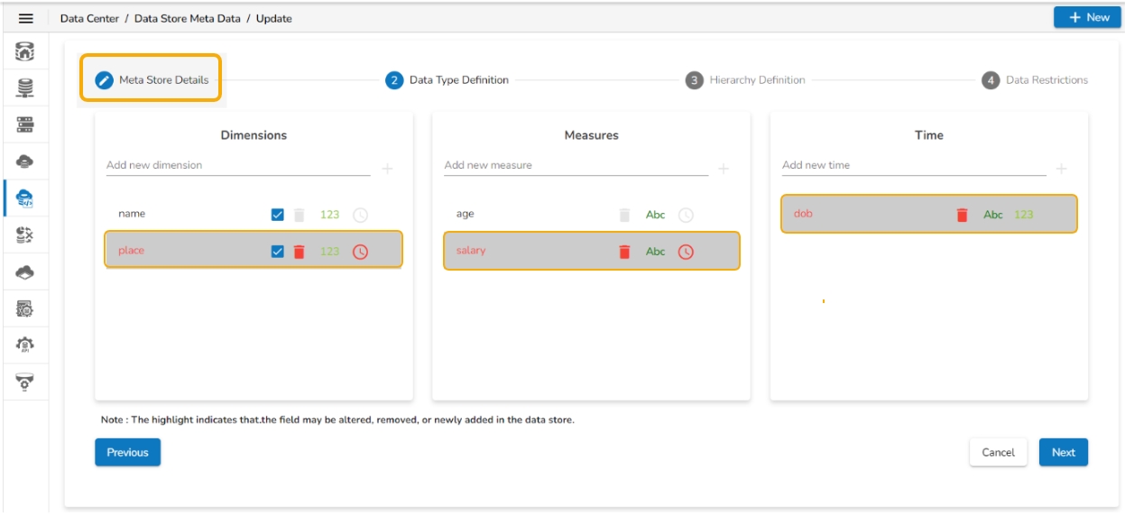
Task: Delete the place dimension with red trash icon
Action: click(300, 252)
